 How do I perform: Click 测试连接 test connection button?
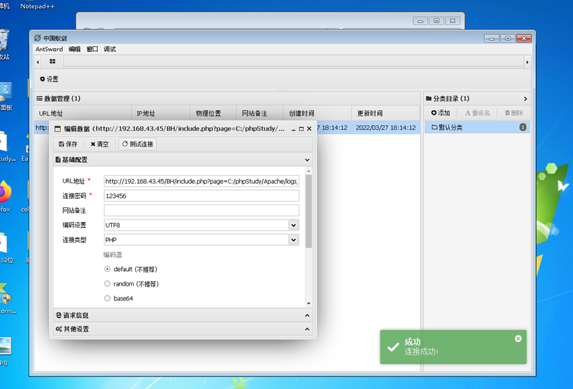coord(137,144)
